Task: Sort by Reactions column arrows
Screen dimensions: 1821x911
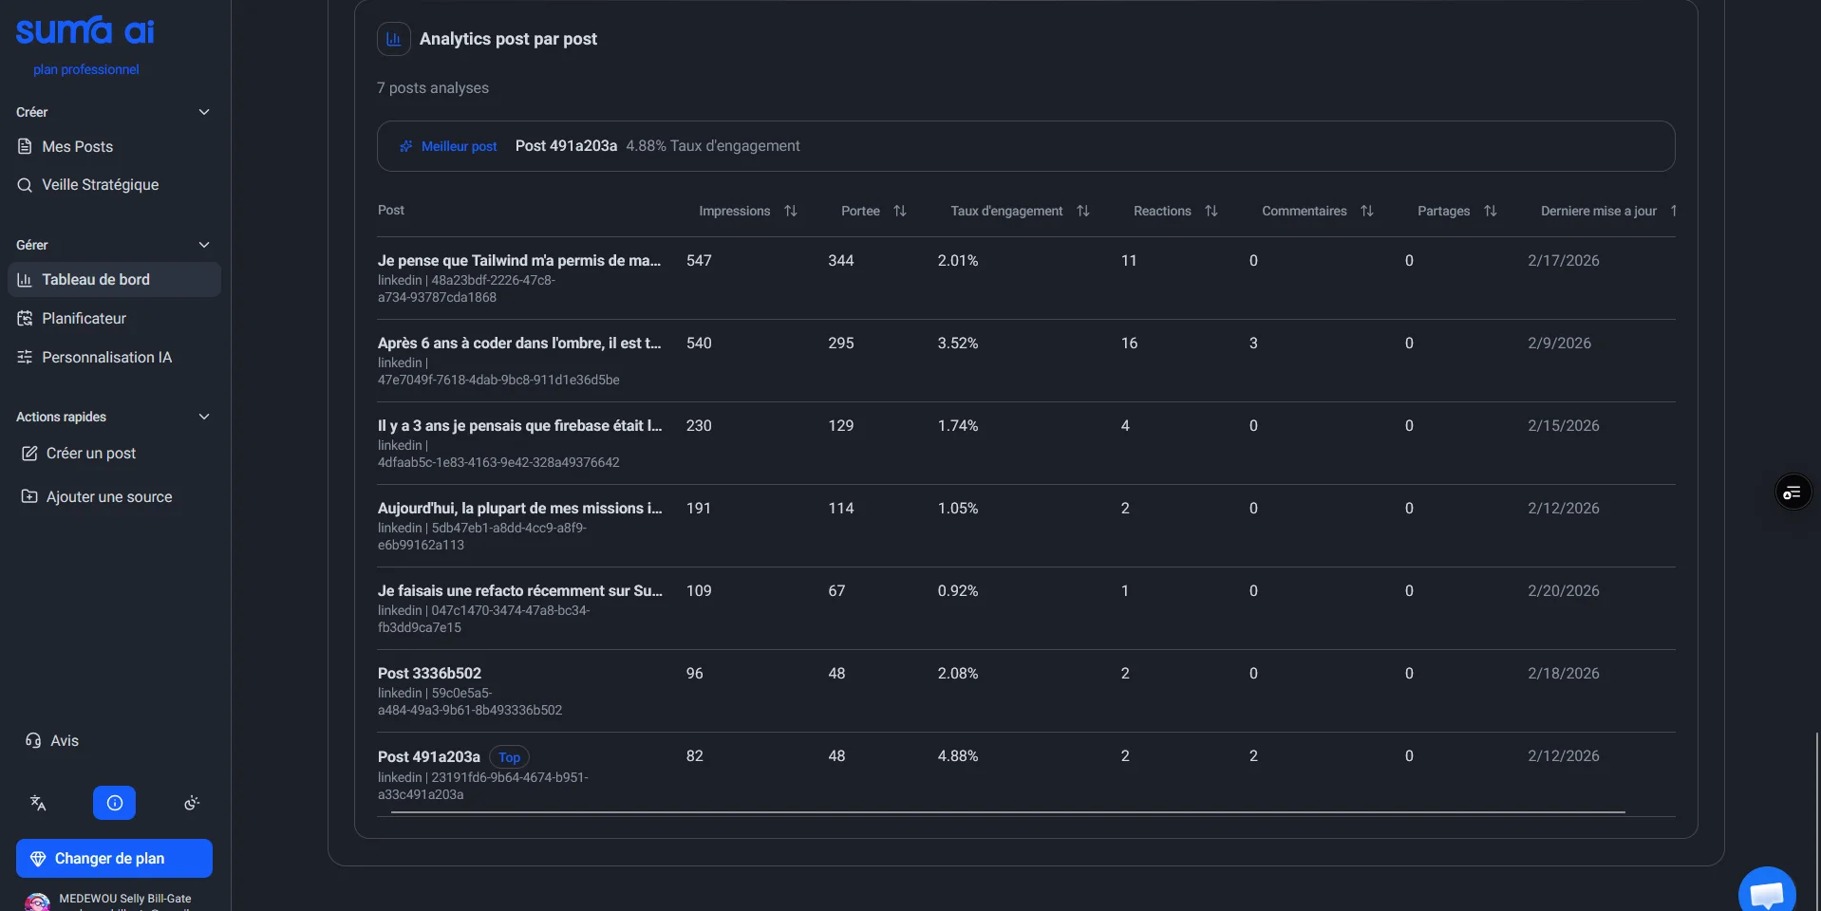Action: 1211,211
